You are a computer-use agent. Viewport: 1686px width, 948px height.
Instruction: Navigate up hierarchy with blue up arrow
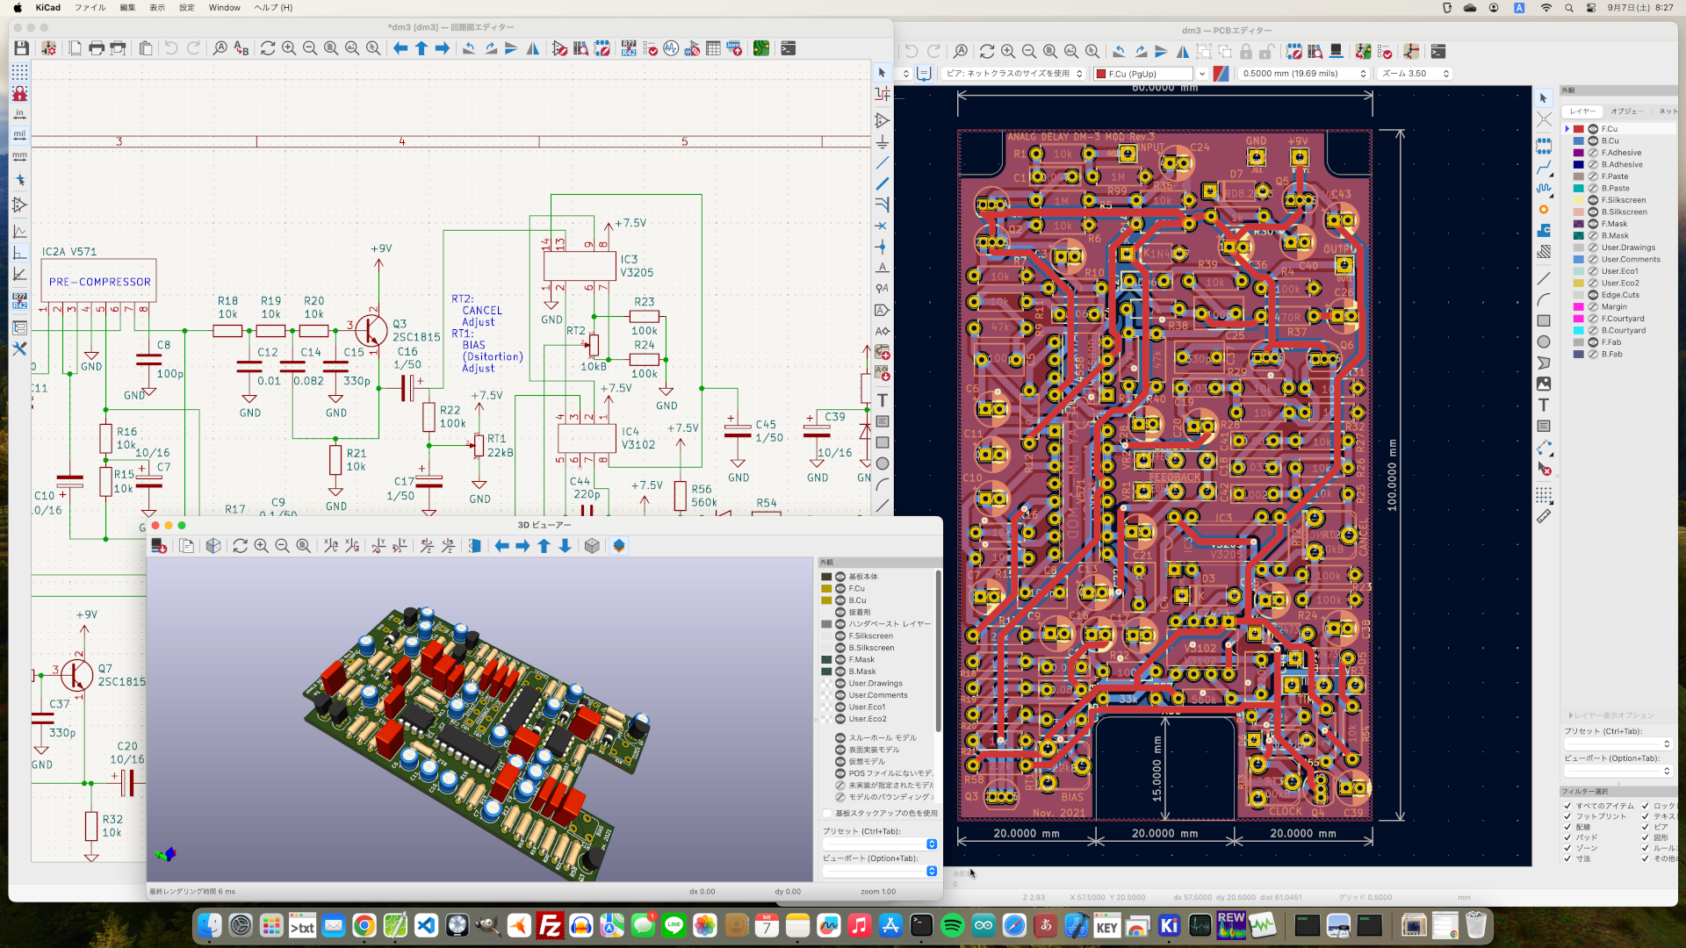(x=421, y=48)
